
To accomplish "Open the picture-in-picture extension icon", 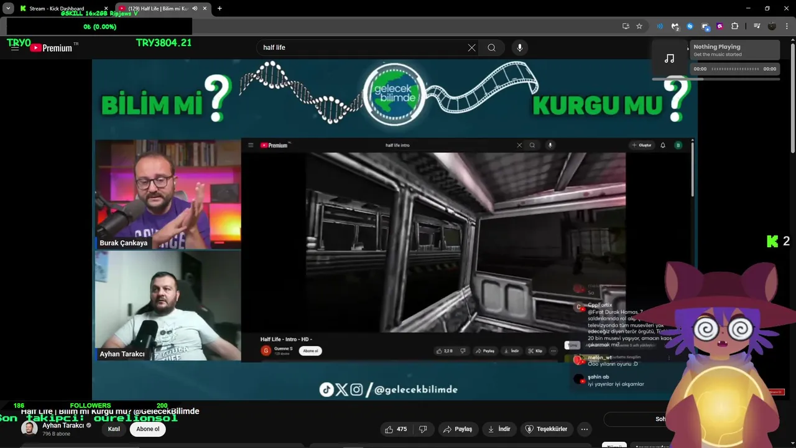I will [x=705, y=26].
